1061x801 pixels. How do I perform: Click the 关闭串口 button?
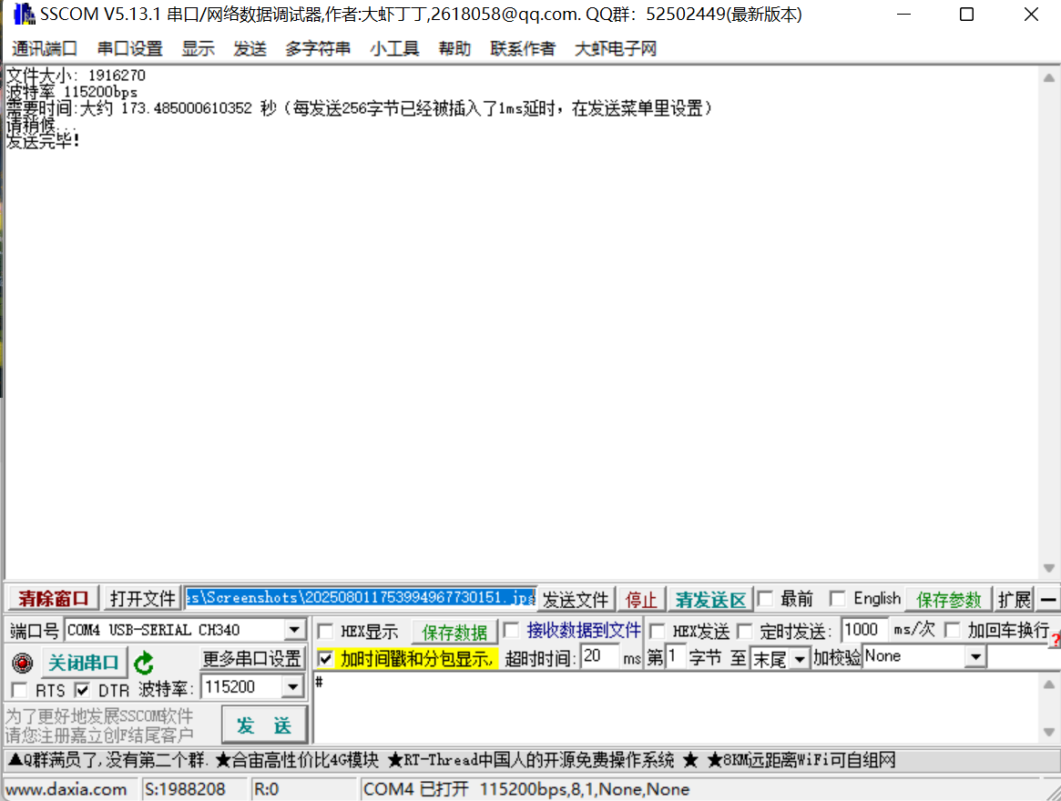coord(83,663)
